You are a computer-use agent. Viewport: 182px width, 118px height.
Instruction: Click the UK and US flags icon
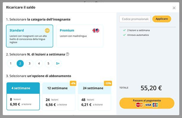coord(96,30)
